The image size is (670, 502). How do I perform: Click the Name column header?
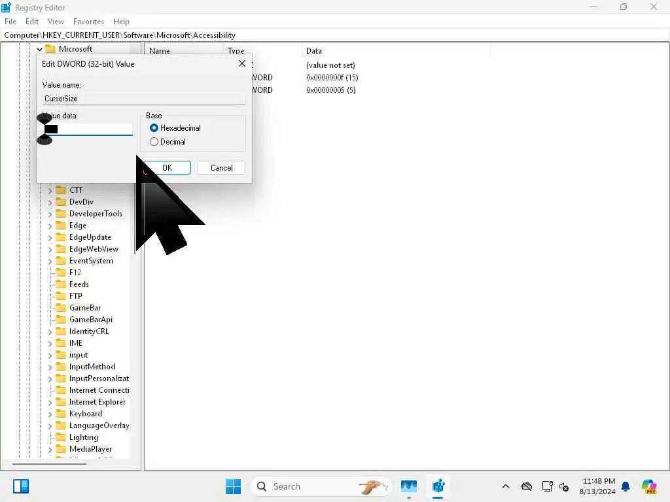click(160, 51)
